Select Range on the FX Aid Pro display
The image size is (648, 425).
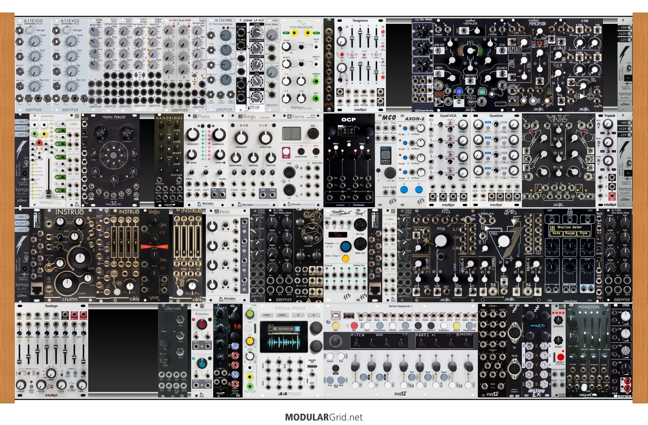coord(570,234)
